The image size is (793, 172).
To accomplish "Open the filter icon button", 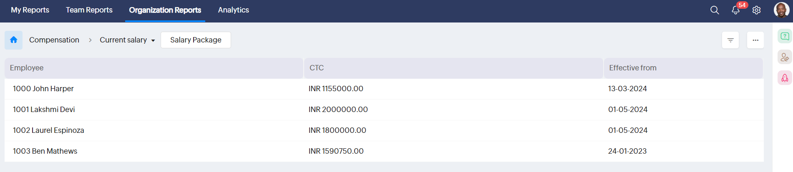I will 730,40.
